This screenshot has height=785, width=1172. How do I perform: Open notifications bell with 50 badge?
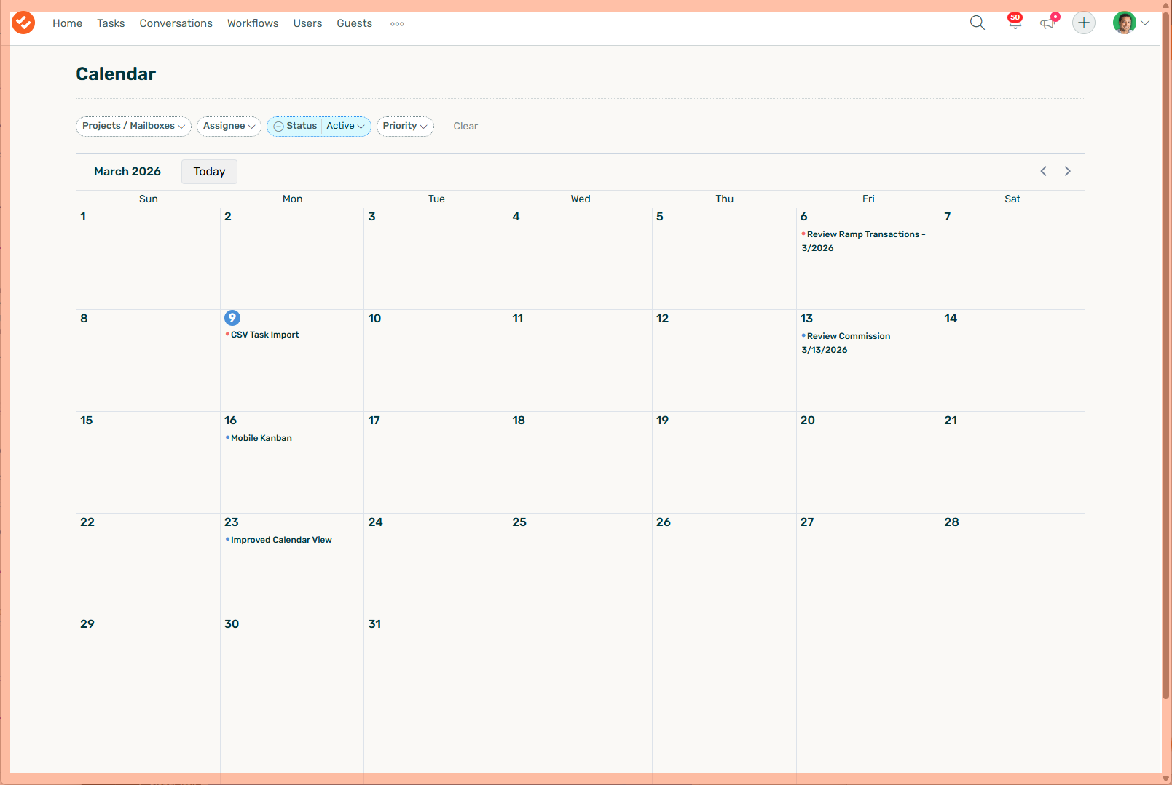coord(1014,23)
